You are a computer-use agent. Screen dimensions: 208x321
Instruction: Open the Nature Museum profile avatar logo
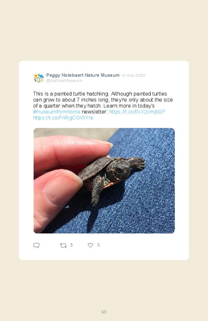(x=38, y=78)
